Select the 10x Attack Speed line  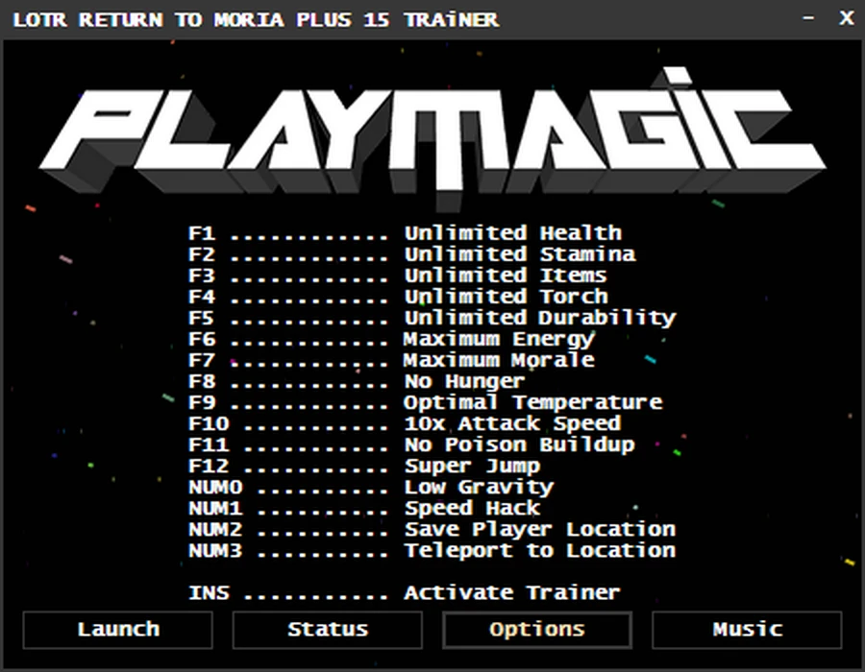click(x=405, y=423)
